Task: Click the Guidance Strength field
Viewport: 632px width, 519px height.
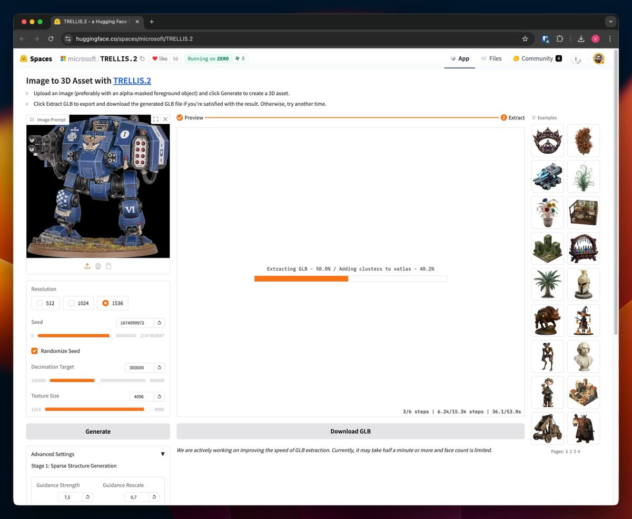Action: tap(70, 497)
